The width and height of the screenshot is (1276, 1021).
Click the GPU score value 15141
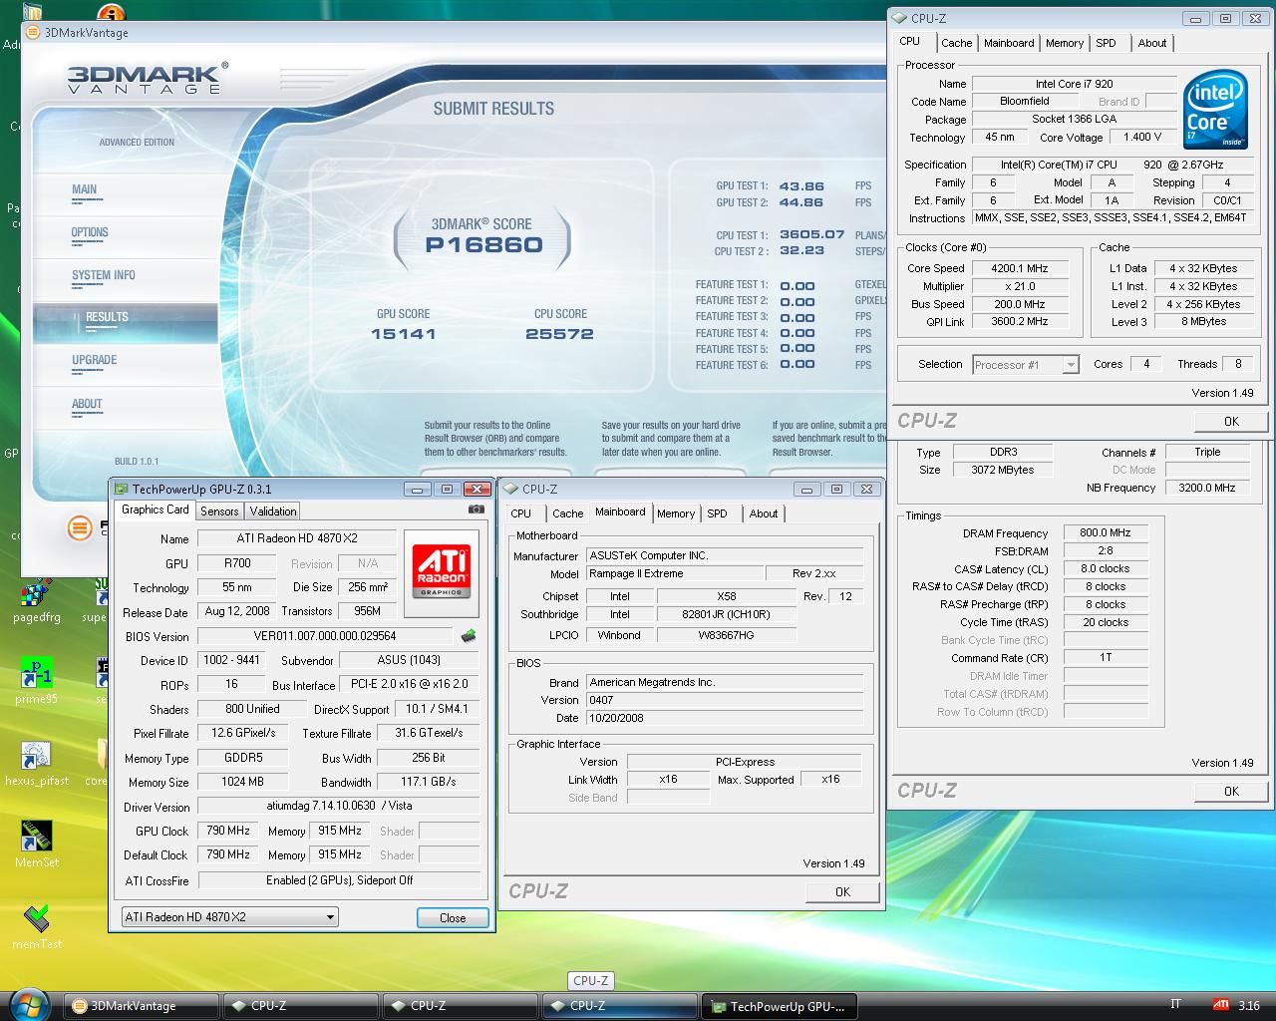(404, 334)
